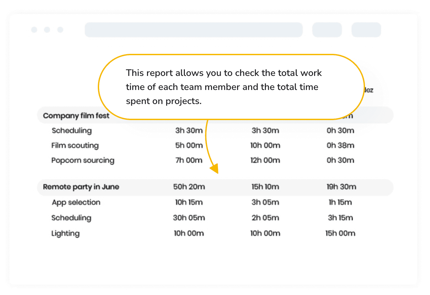This screenshot has height=295, width=430.
Task: Click the browser address bar
Action: coord(194,30)
